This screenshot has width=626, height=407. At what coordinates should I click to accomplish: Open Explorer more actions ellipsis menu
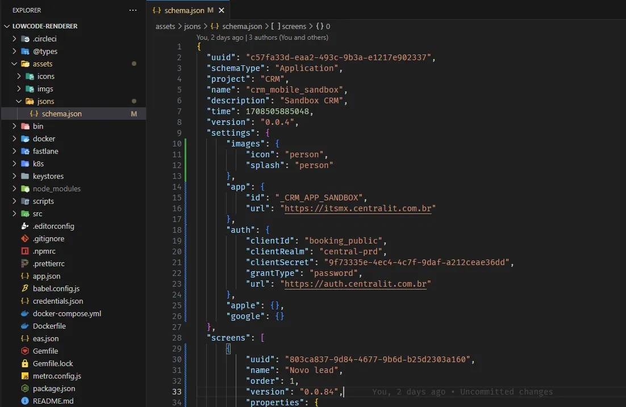[133, 10]
